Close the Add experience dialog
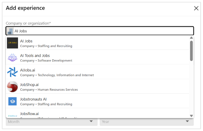 pos(196,8)
